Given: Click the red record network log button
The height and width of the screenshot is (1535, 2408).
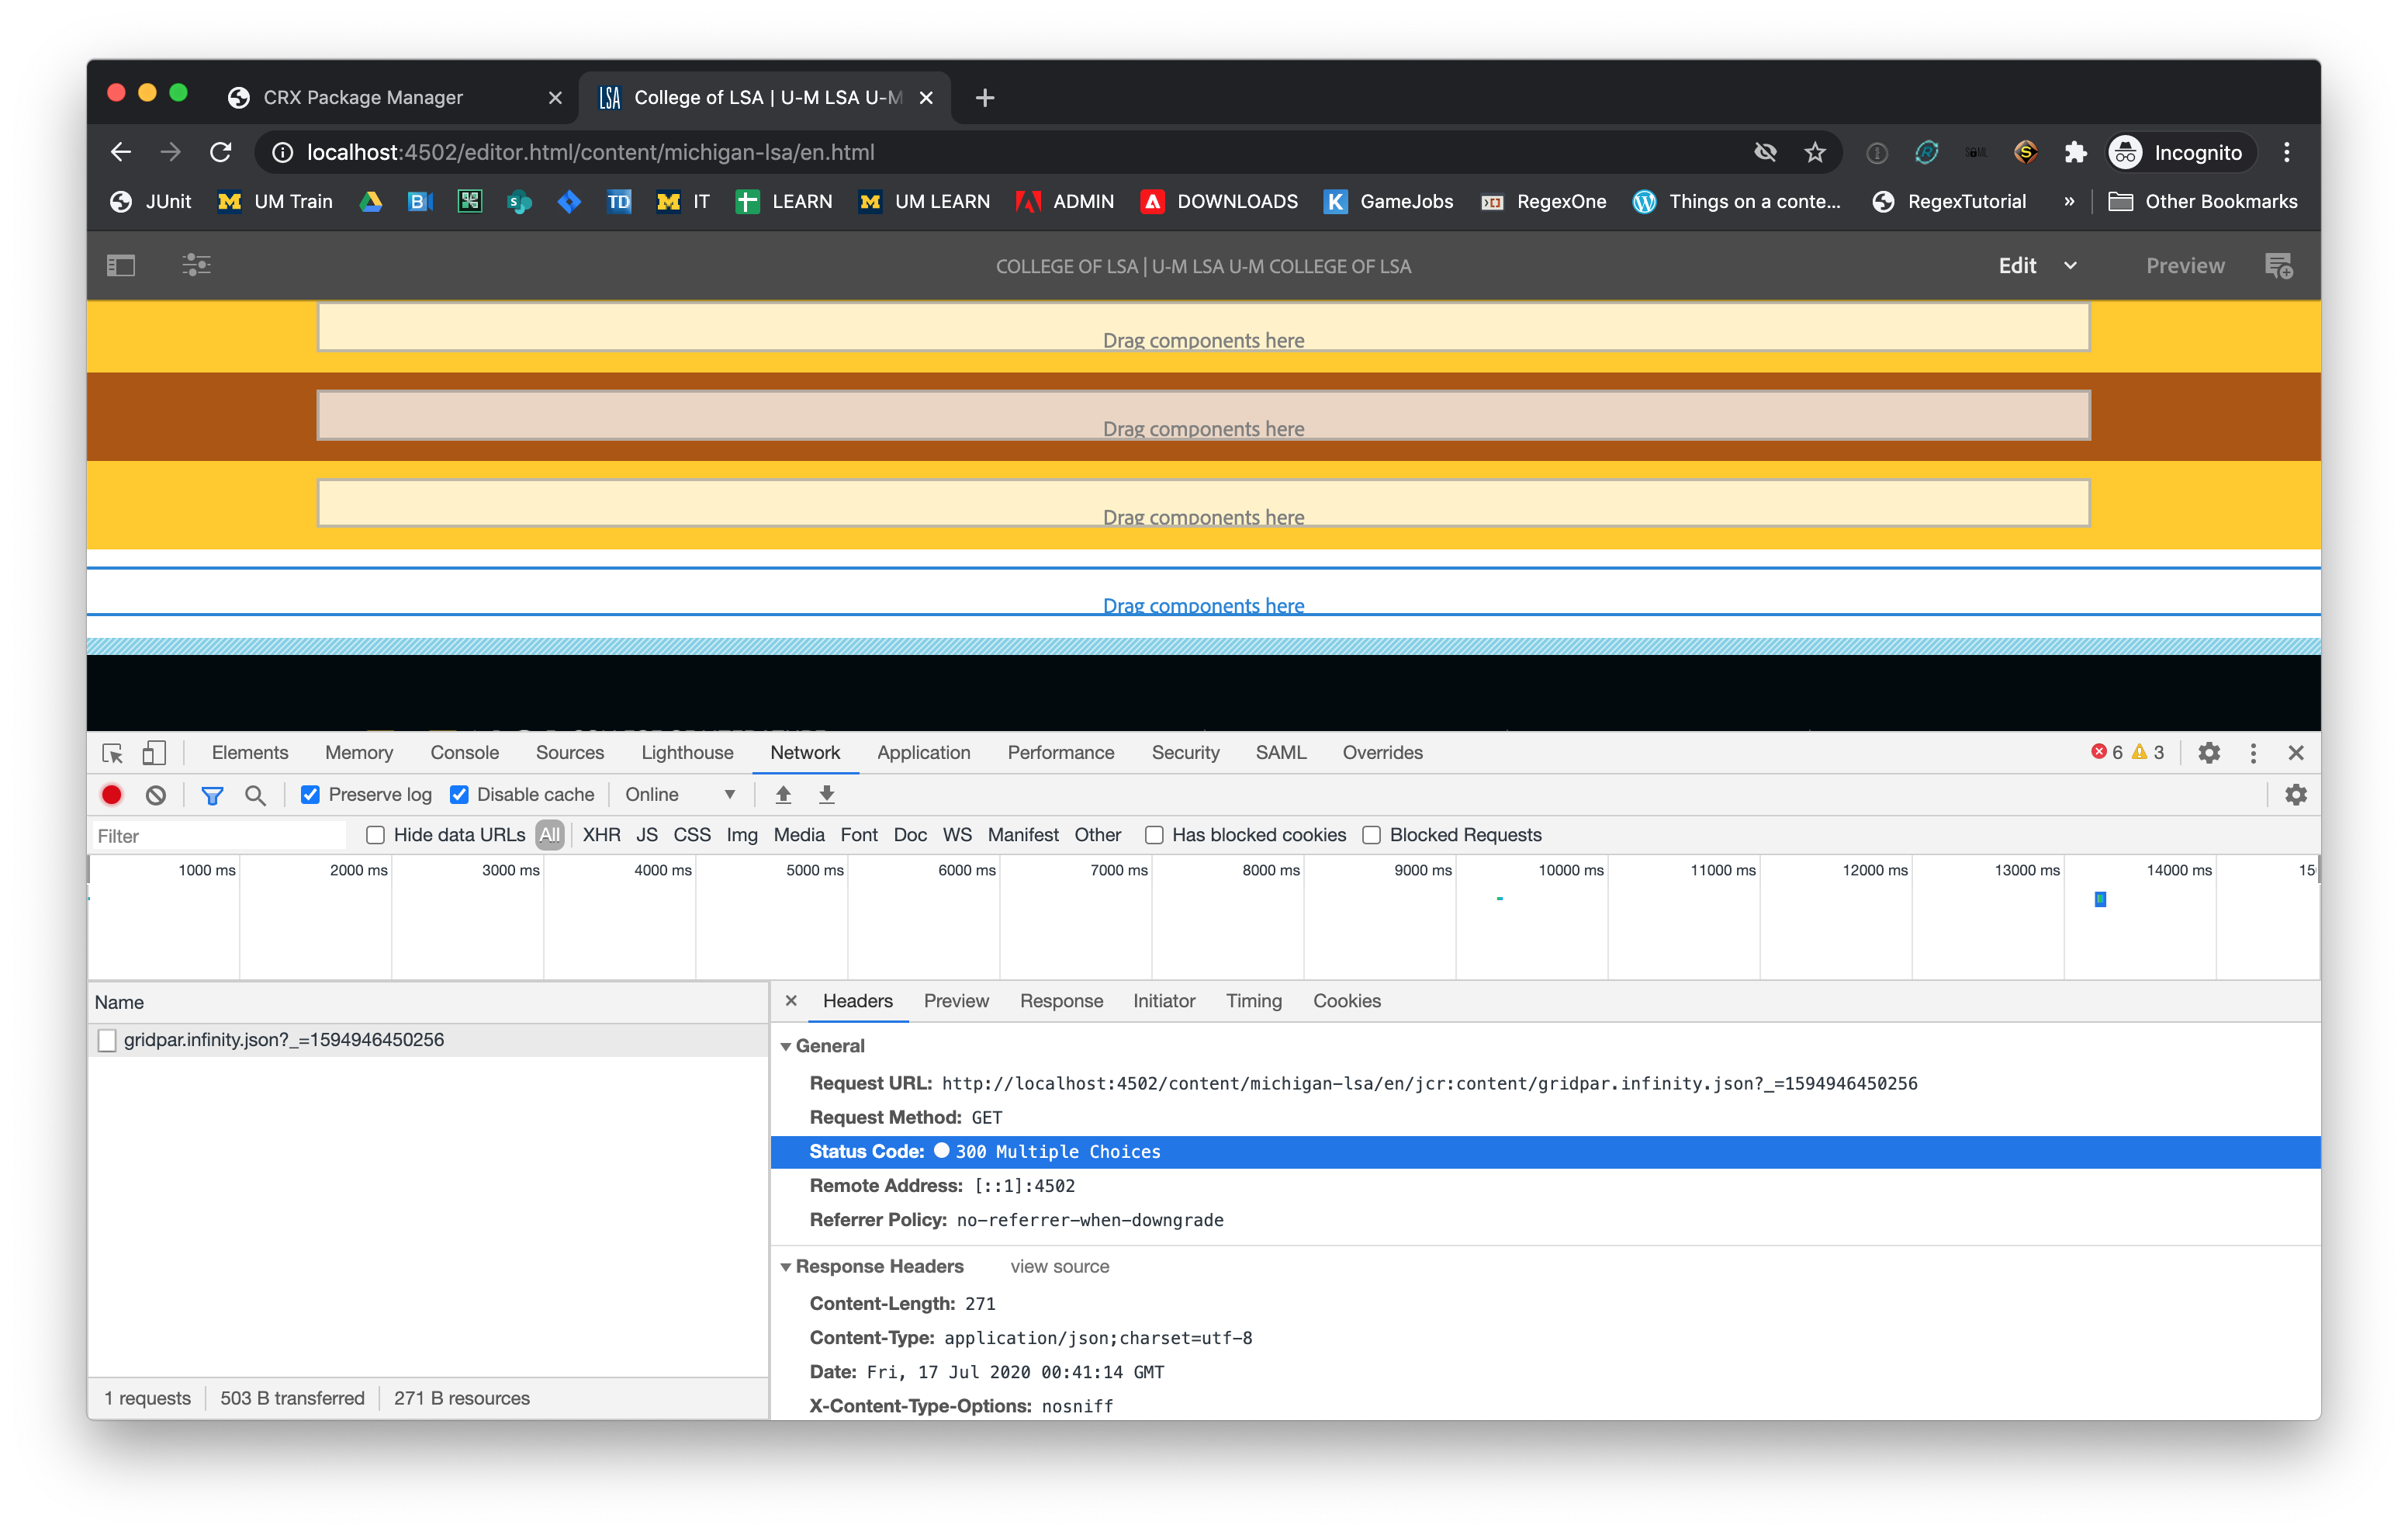Looking at the screenshot, I should click(x=112, y=795).
